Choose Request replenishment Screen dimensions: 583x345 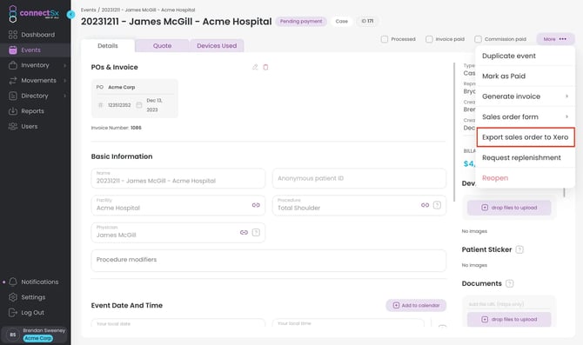[525, 157]
